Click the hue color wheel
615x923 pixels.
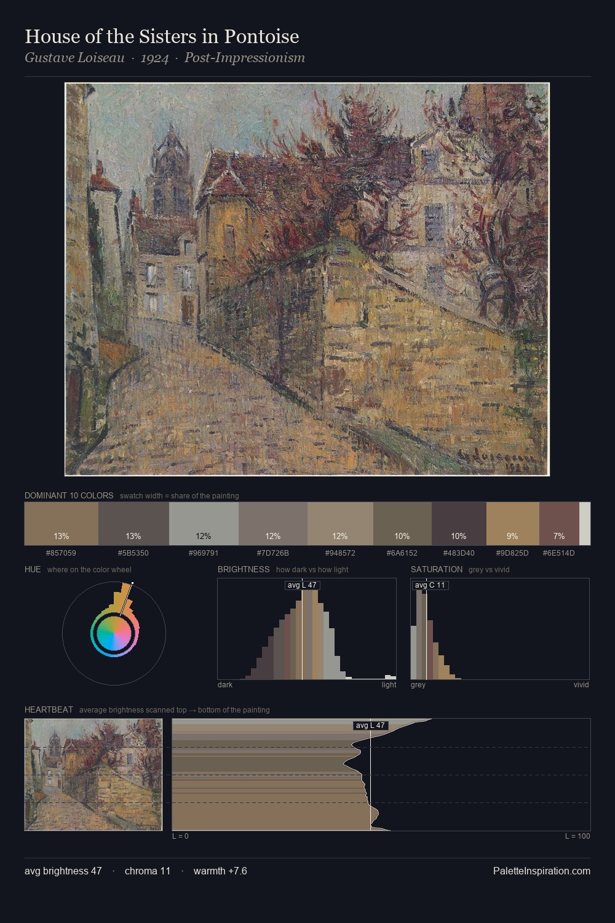pyautogui.click(x=114, y=633)
